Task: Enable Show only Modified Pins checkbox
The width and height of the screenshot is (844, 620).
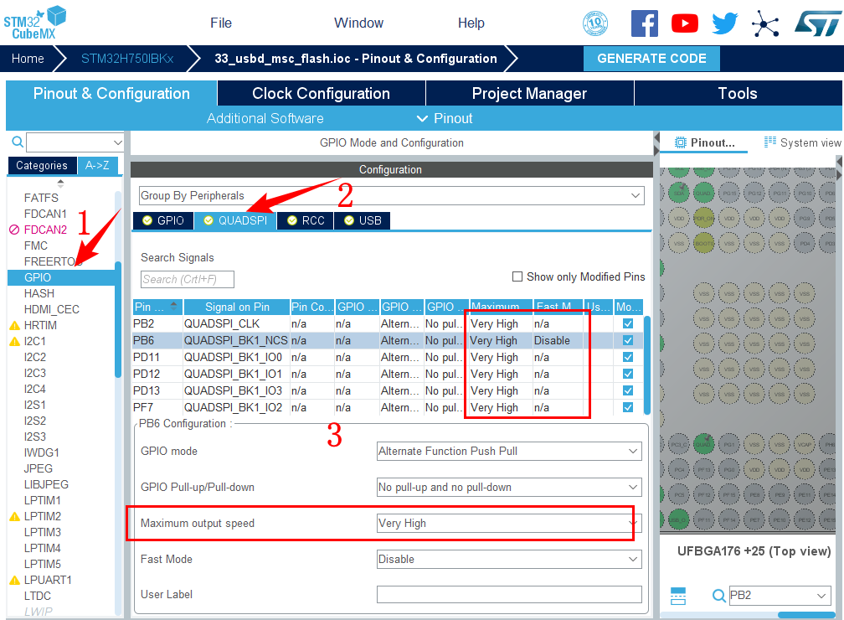Action: [517, 276]
